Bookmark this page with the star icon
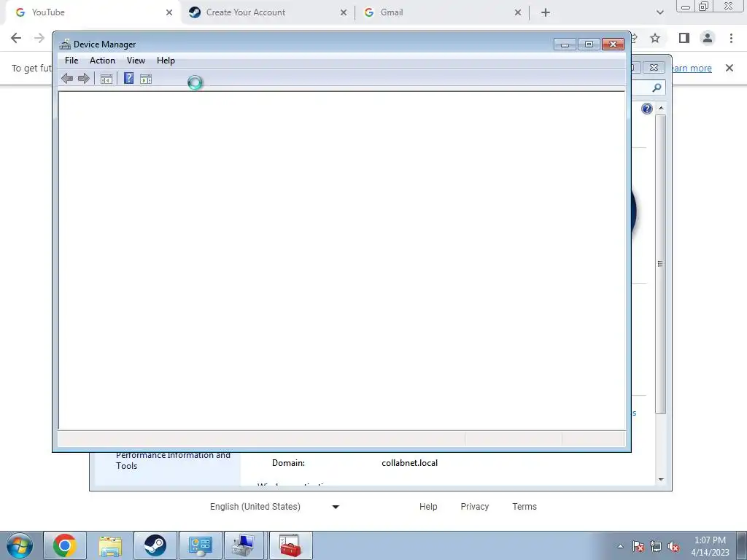 click(656, 38)
